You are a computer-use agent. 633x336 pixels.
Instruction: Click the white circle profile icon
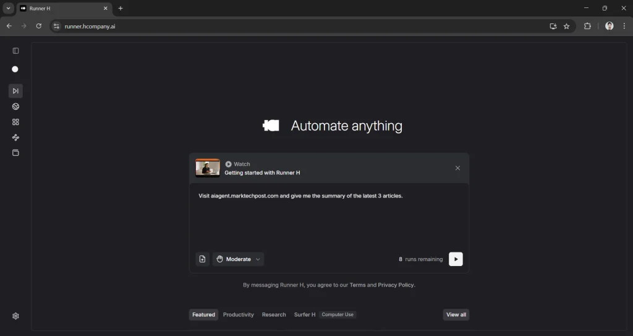pos(15,69)
